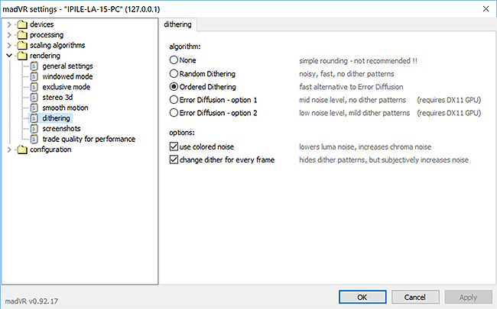Select the None algorithm radio button
Image resolution: width=497 pixels, height=309 pixels.
(174, 60)
